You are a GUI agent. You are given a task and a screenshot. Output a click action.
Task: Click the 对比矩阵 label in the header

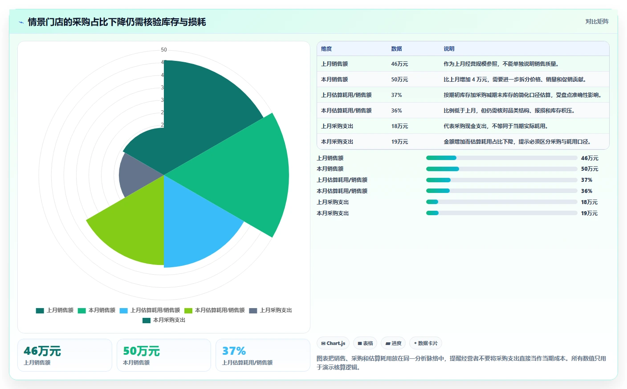point(597,22)
